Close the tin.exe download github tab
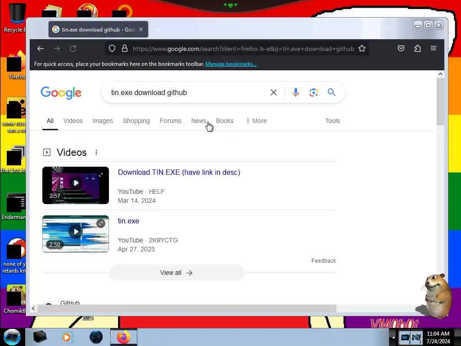 (x=141, y=29)
